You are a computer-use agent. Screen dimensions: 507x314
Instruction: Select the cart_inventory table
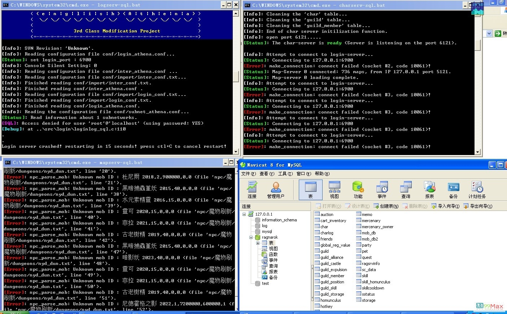tap(330, 221)
